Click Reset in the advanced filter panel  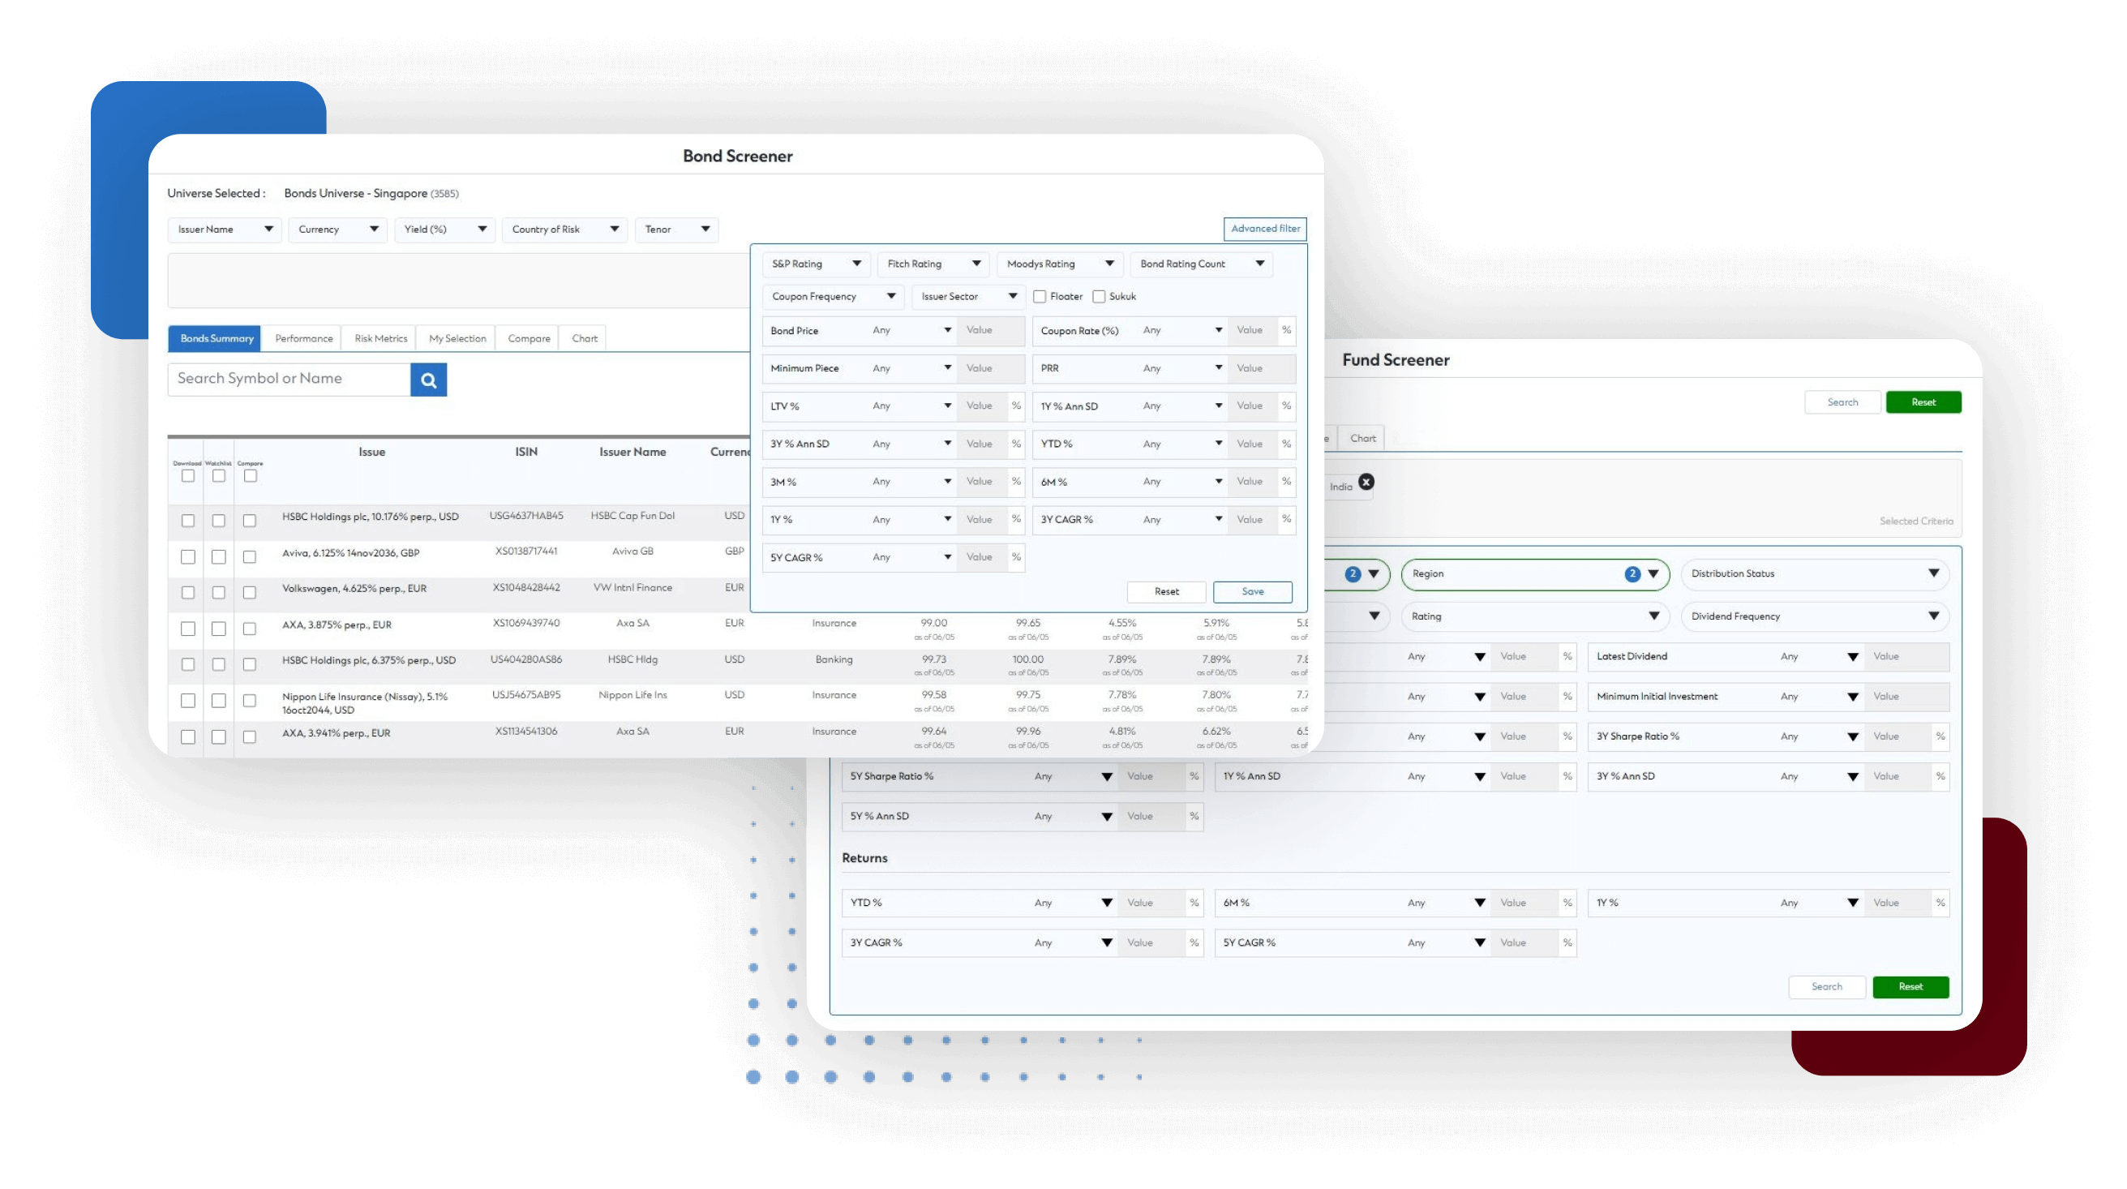[1167, 592]
